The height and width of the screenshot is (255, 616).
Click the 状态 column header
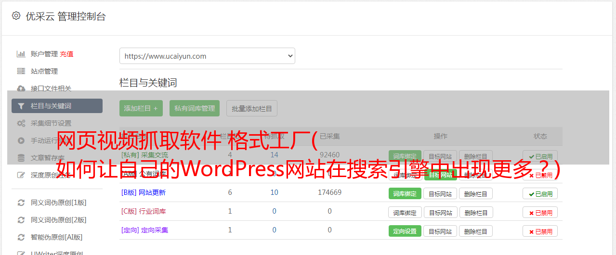click(x=540, y=136)
